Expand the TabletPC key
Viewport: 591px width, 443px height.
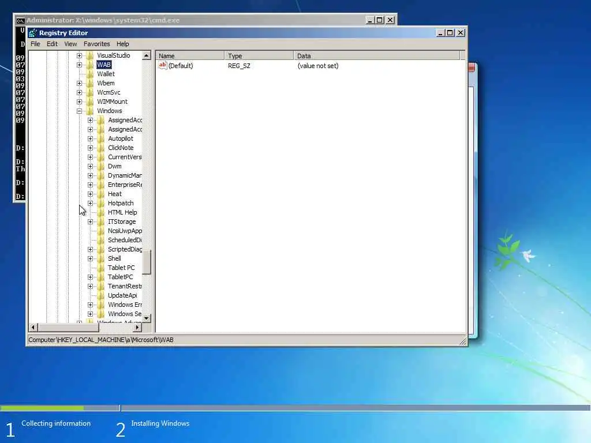[x=90, y=277]
